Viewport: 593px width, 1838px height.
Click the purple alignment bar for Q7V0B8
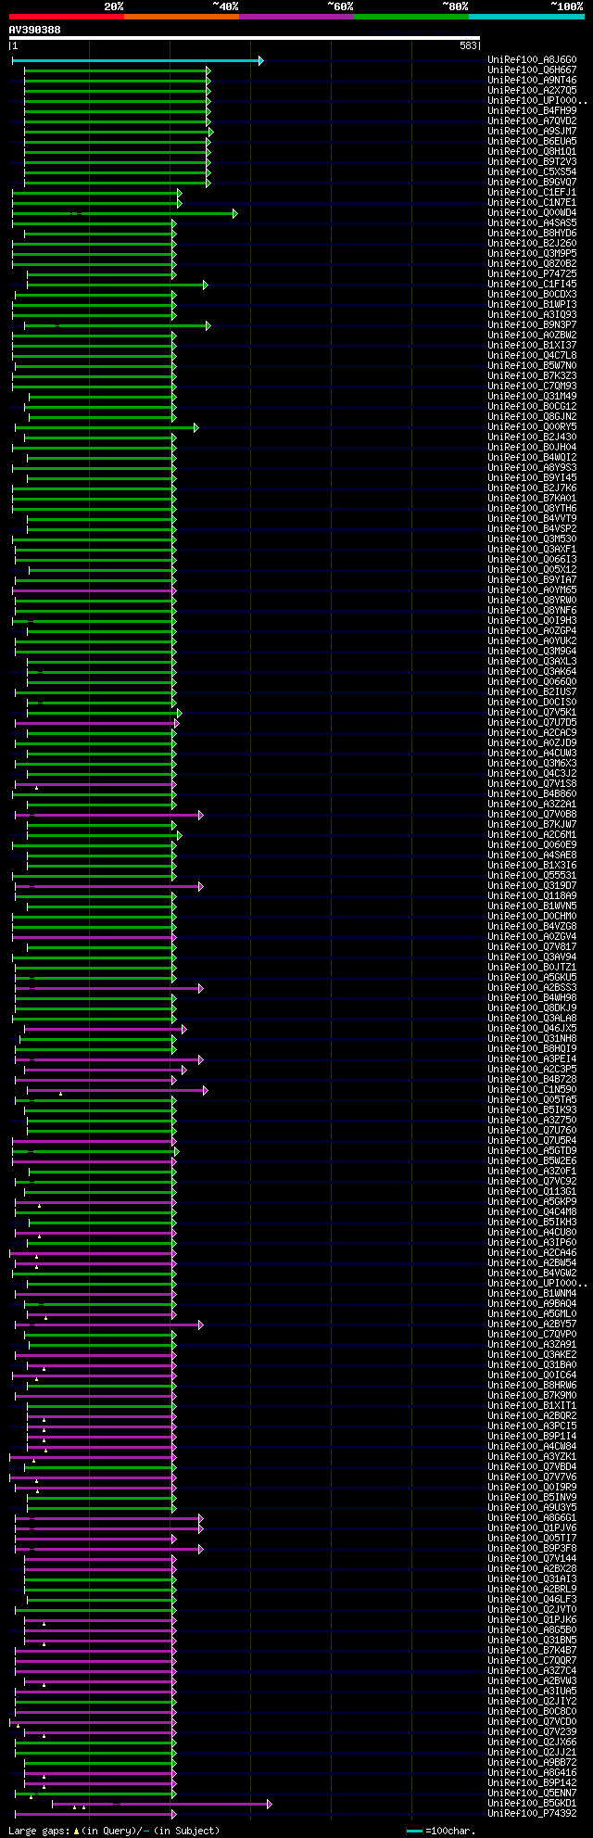click(x=109, y=815)
